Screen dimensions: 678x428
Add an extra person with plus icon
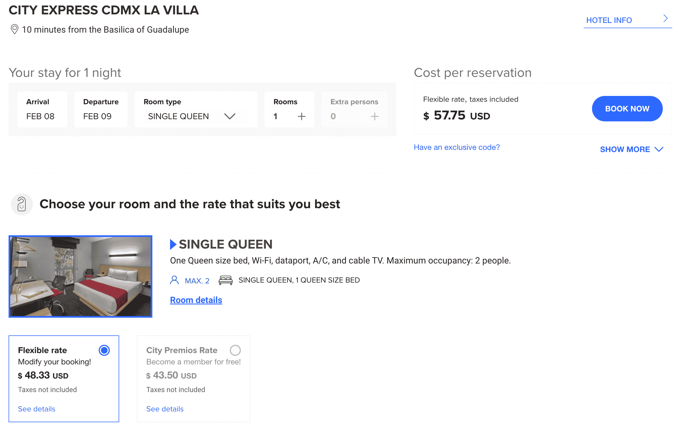[x=374, y=116]
